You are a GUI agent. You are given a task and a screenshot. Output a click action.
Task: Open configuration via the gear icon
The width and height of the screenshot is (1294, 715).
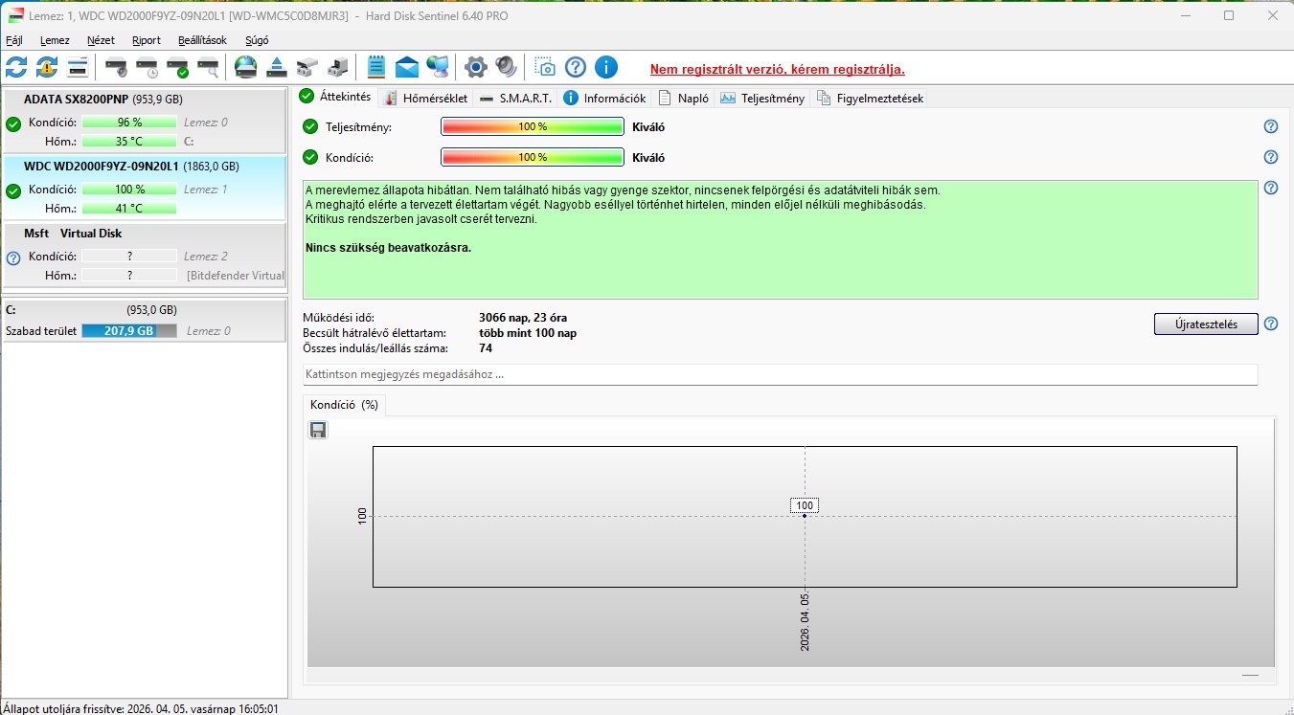pyautogui.click(x=476, y=67)
